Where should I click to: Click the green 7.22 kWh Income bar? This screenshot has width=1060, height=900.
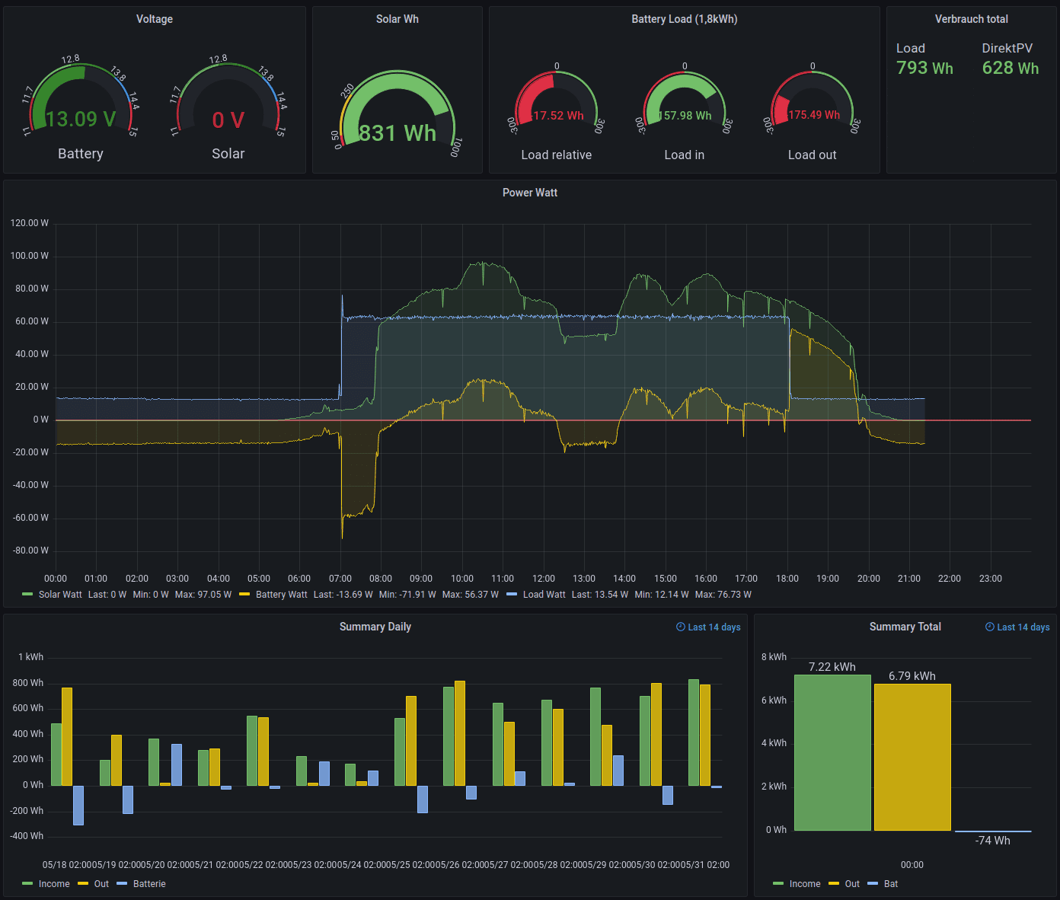click(832, 752)
